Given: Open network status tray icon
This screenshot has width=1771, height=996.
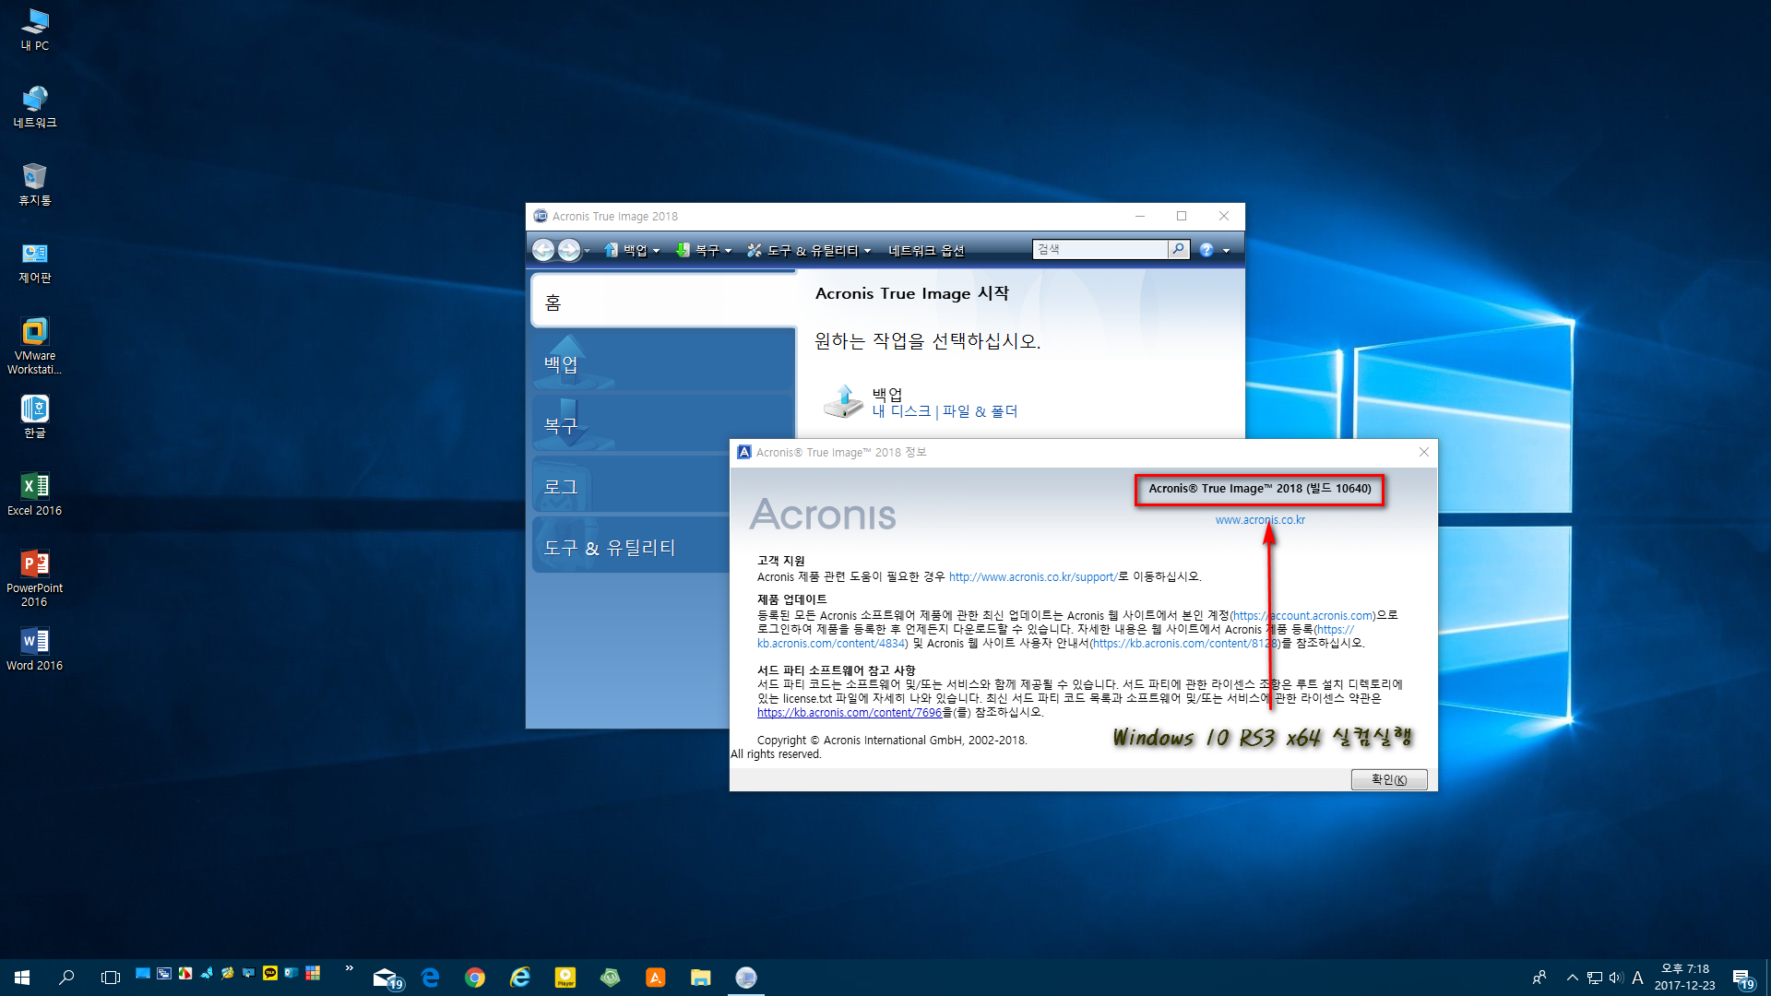Looking at the screenshot, I should (1595, 978).
